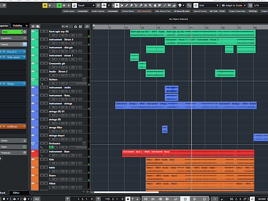Open the Grid snap type dropdown
Image resolution: width=268 pixels, height=201 pixels.
click(x=209, y=6)
